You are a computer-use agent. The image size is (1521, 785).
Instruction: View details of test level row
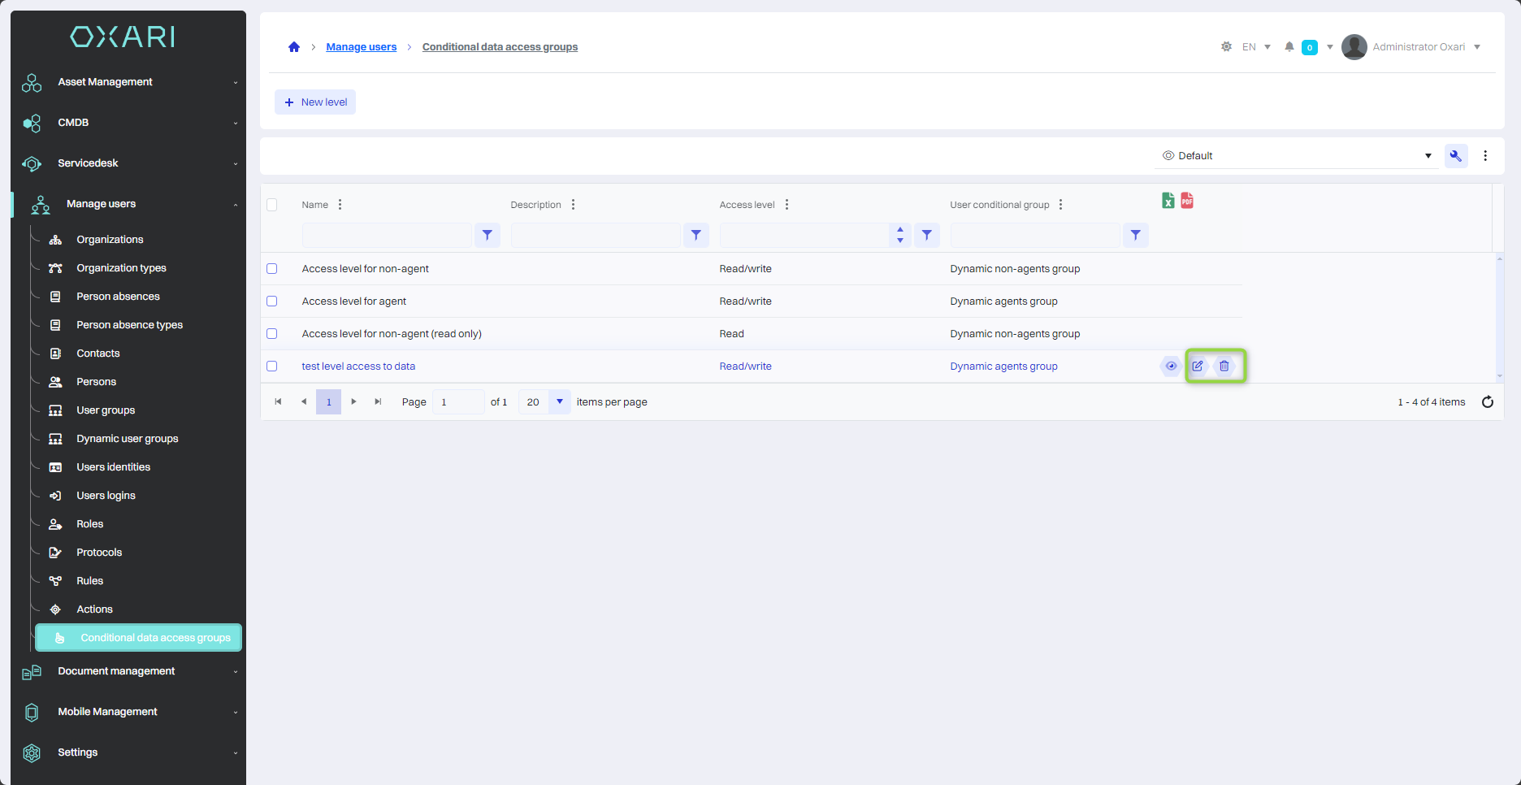point(1171,366)
